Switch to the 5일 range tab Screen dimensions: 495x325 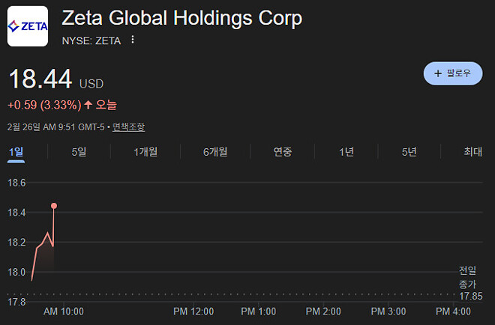(x=79, y=152)
